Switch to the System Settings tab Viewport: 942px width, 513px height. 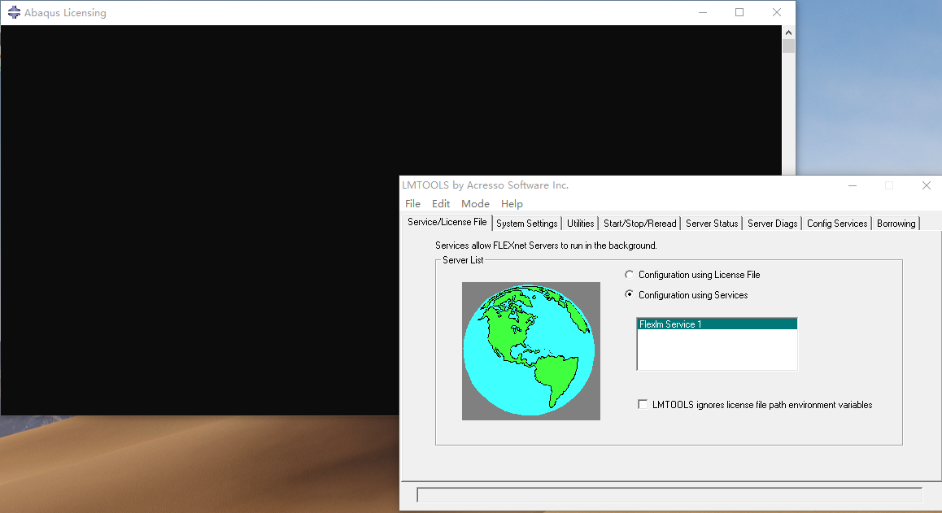click(526, 224)
